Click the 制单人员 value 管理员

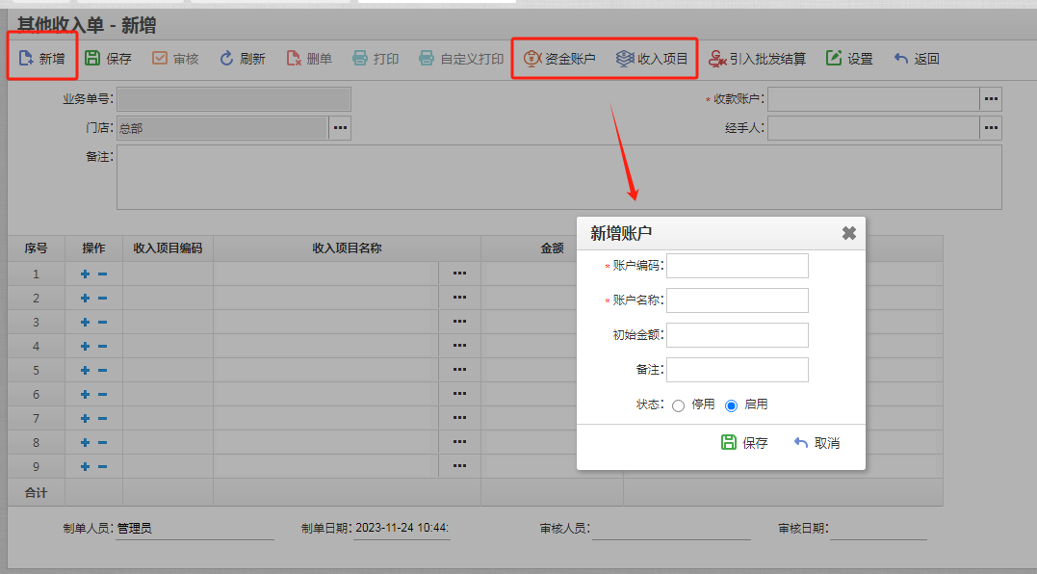[x=135, y=528]
